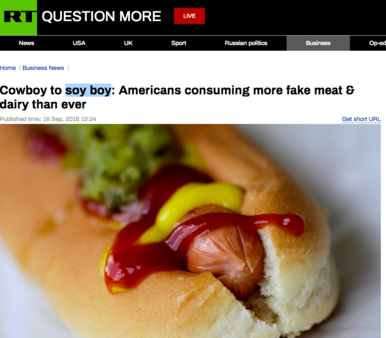Select the USA section tab
386x338 pixels.
tap(79, 43)
